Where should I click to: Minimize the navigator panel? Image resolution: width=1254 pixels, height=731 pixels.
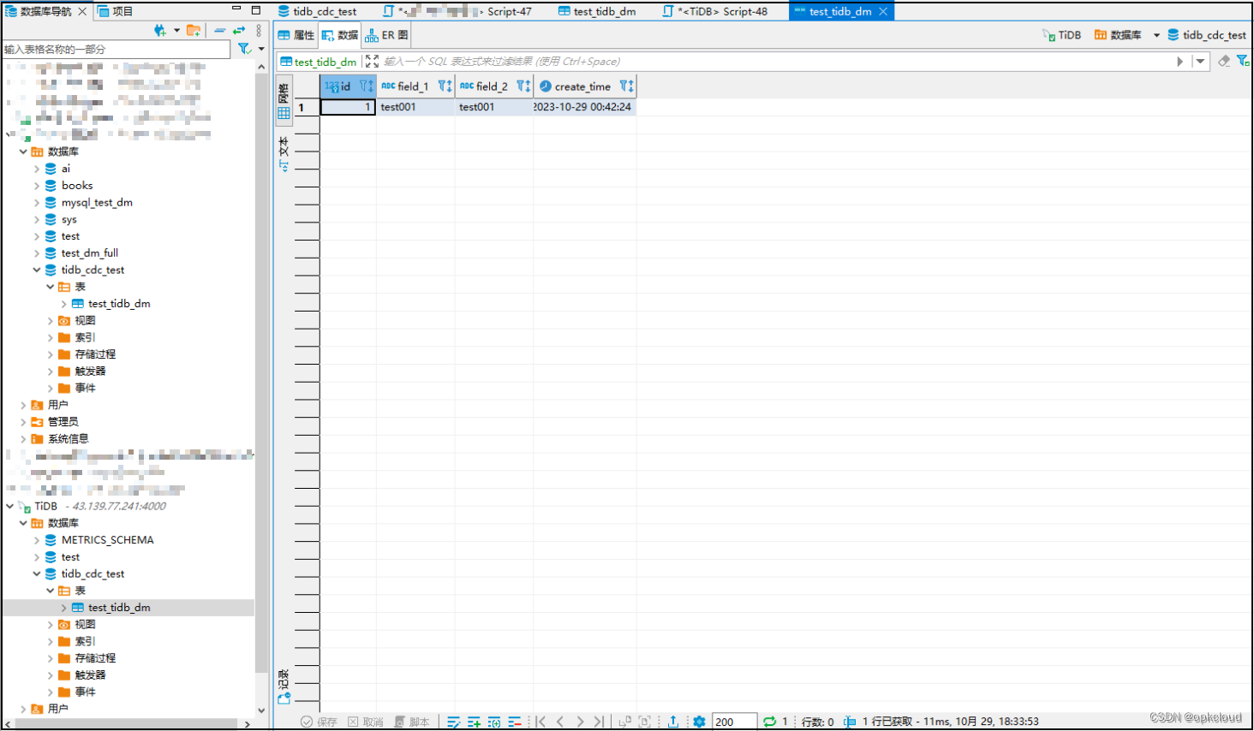click(x=236, y=9)
